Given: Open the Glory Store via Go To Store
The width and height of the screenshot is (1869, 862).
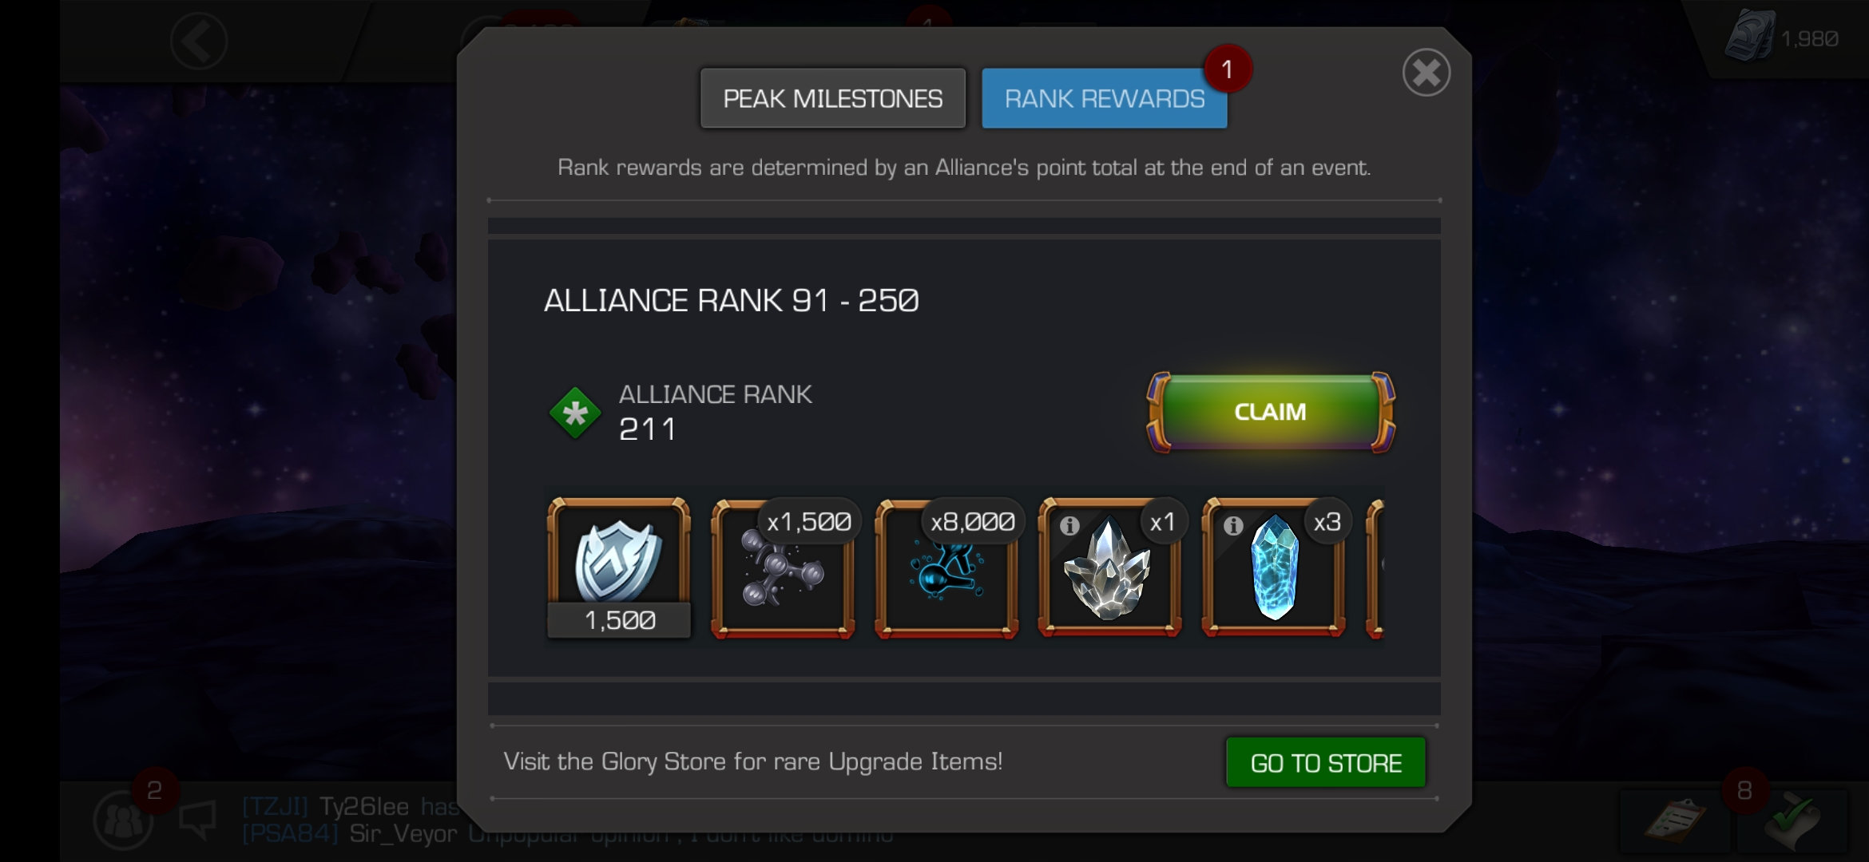Looking at the screenshot, I should pos(1325,762).
